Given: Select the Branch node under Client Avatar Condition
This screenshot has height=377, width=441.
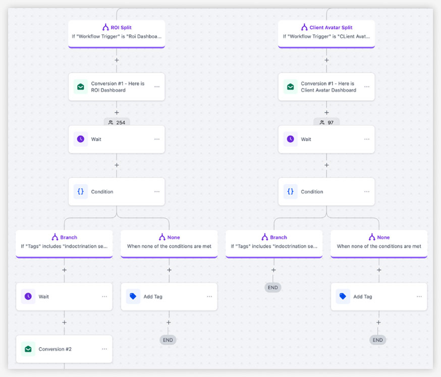Looking at the screenshot, I should [274, 242].
